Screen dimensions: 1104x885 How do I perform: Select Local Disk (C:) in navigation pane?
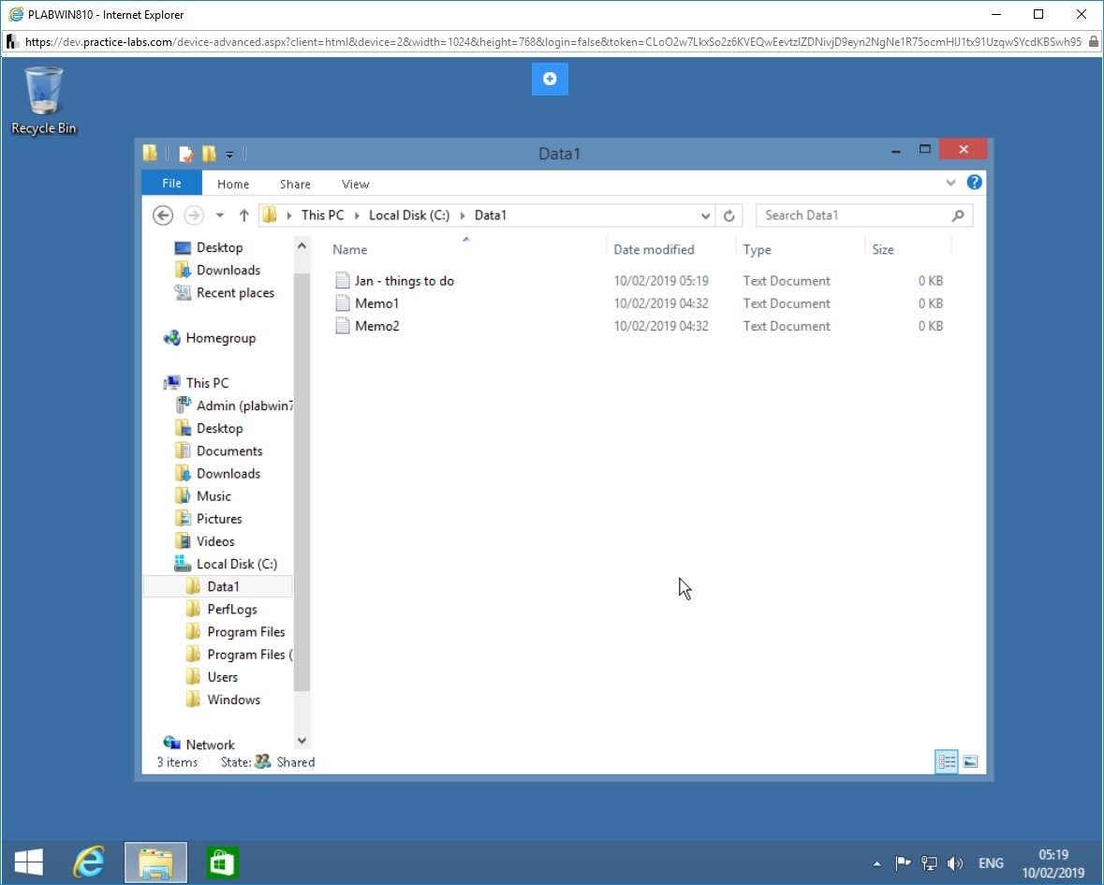click(237, 563)
